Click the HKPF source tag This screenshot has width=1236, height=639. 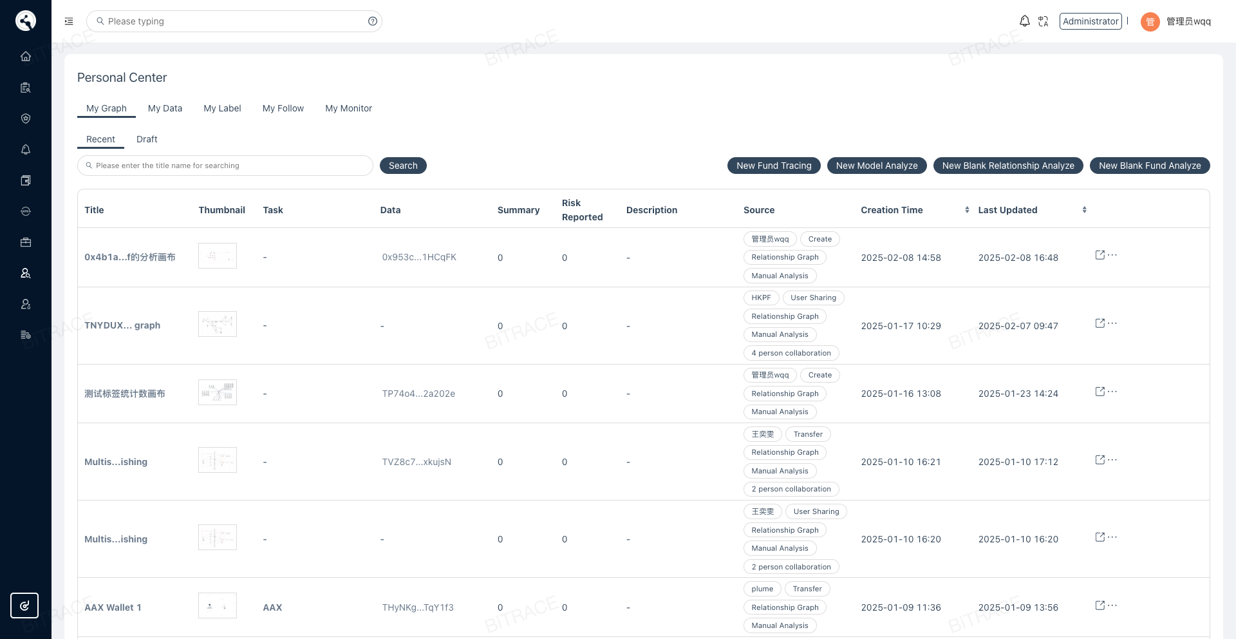pos(761,298)
